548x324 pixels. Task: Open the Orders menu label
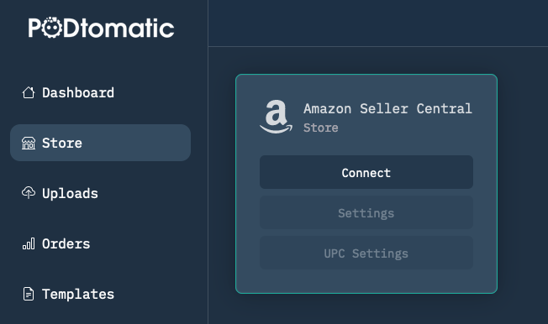tap(66, 243)
